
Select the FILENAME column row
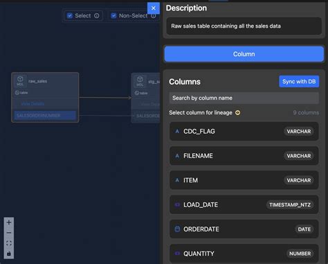pyautogui.click(x=244, y=156)
